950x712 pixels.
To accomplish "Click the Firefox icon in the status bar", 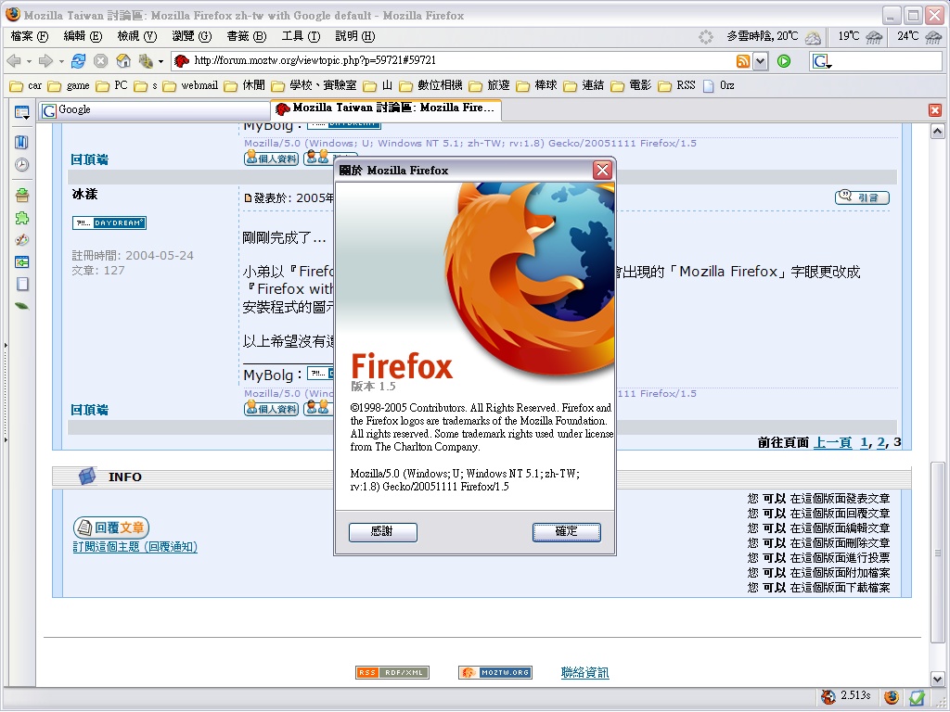I will (x=891, y=697).
